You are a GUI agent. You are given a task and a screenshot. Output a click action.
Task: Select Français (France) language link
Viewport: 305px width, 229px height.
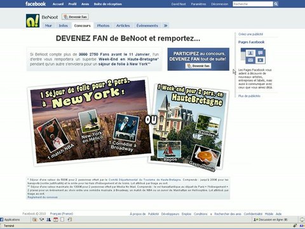pyautogui.click(x=62, y=214)
